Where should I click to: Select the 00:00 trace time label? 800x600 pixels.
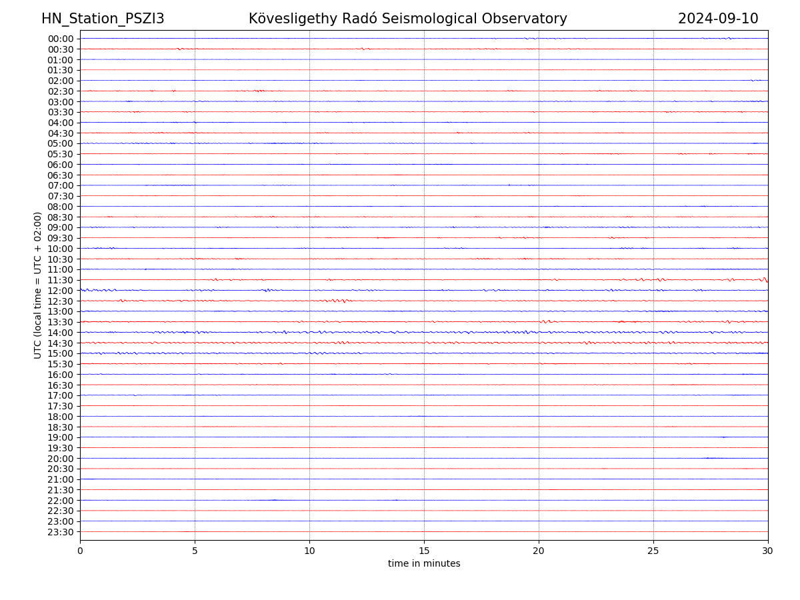(61, 39)
